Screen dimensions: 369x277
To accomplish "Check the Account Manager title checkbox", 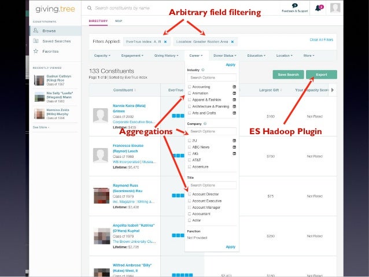I will (x=189, y=208).
